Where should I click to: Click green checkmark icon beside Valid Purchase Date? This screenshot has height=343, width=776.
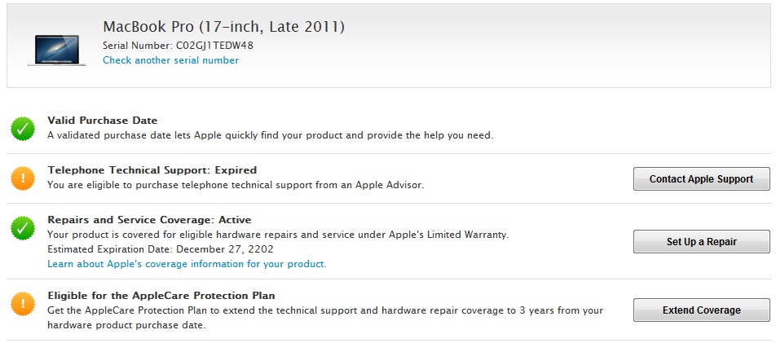coord(23,129)
